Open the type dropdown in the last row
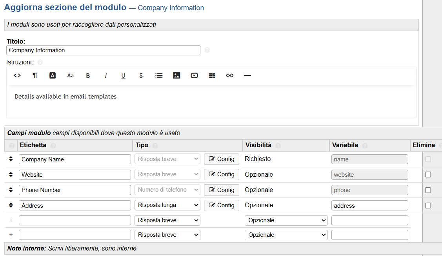 point(167,235)
